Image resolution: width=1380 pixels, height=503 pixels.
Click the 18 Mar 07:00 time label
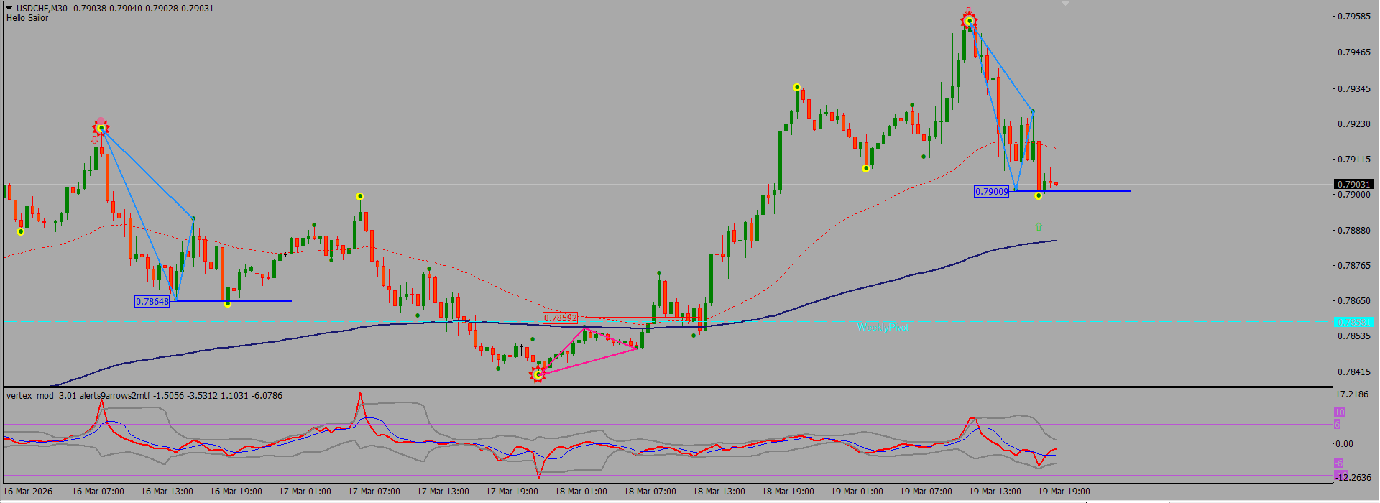coord(650,492)
